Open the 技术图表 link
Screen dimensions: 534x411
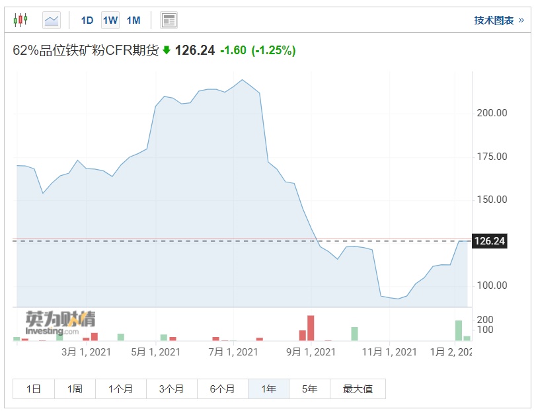[494, 20]
